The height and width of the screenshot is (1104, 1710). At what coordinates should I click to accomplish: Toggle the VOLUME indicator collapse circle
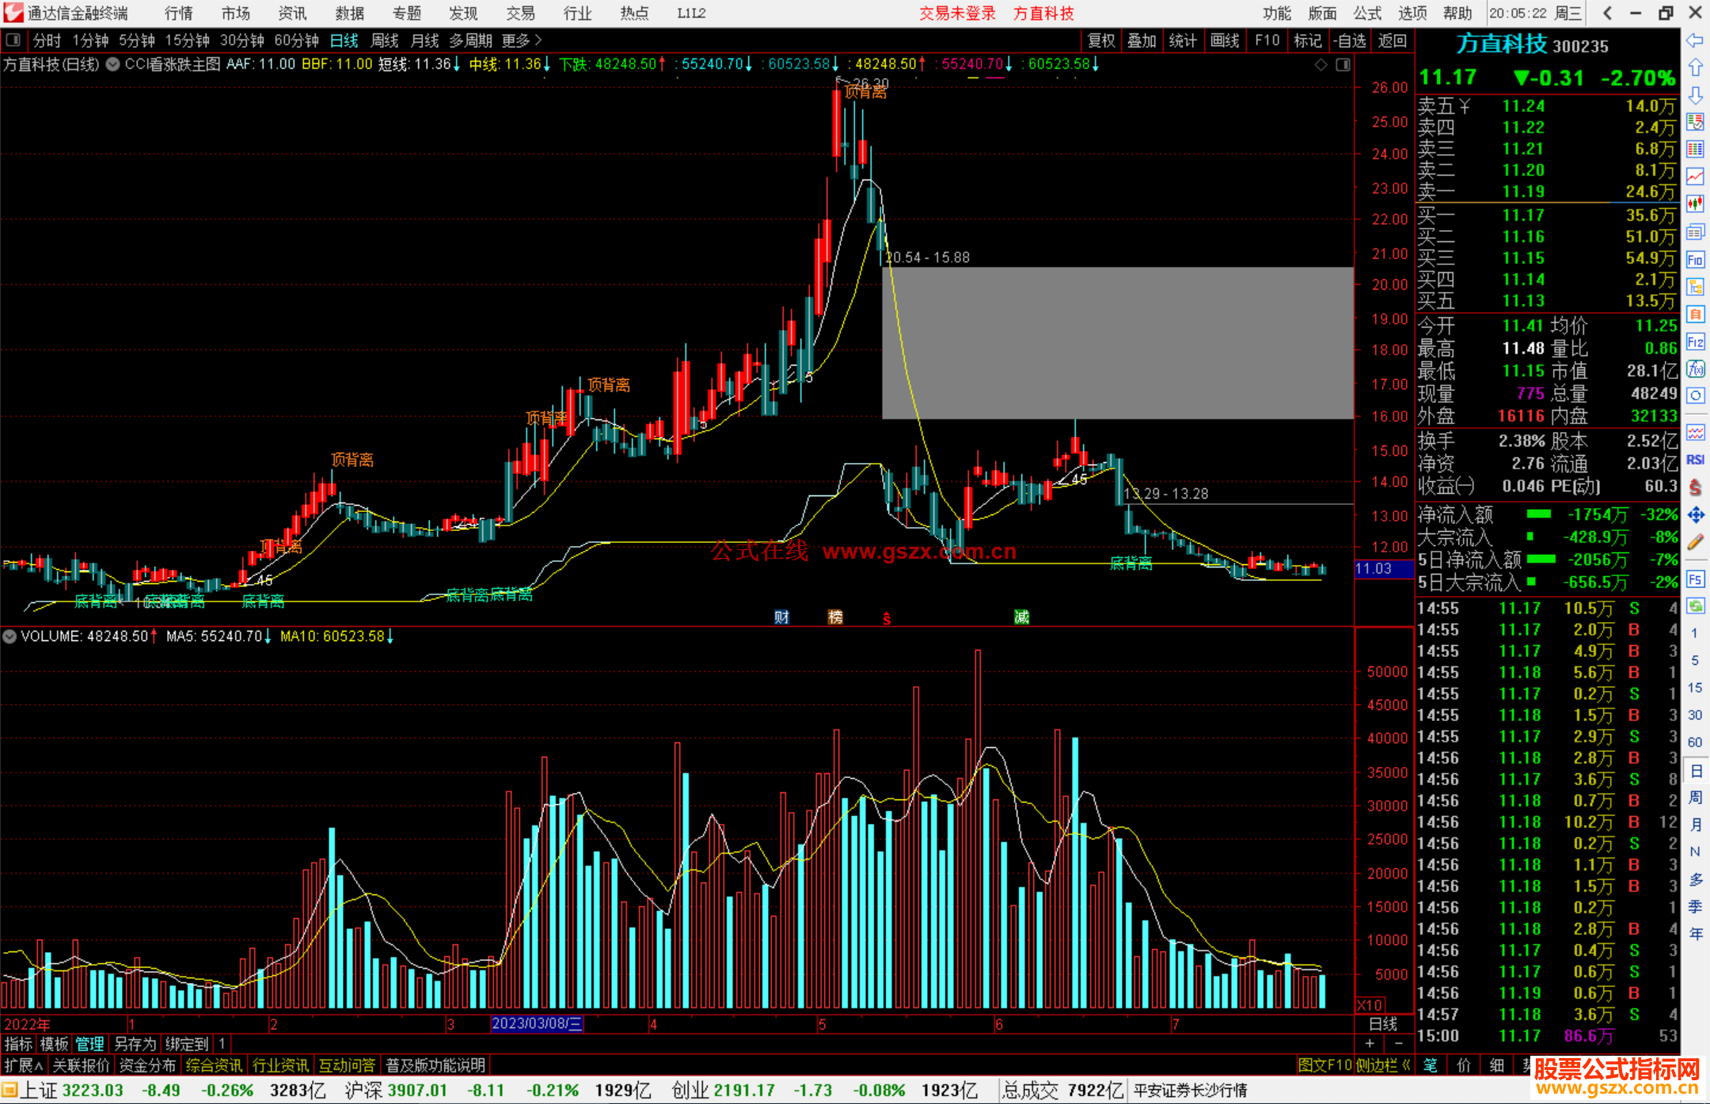click(x=9, y=636)
